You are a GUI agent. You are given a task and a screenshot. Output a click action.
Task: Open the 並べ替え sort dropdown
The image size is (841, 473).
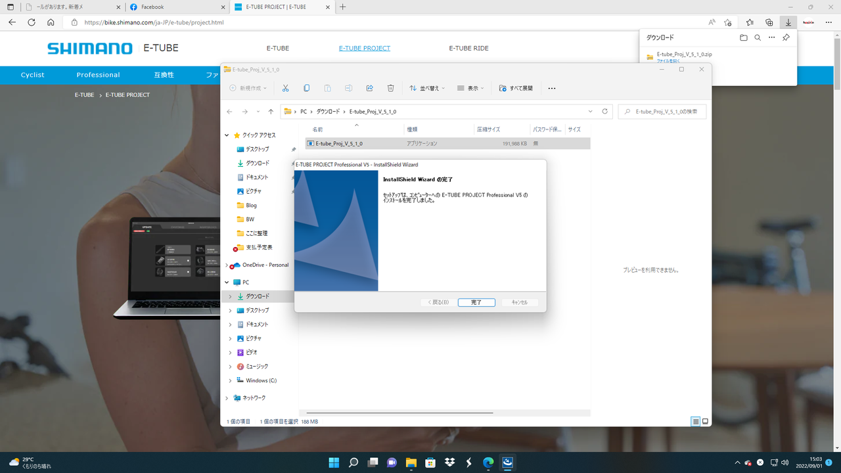pos(426,88)
